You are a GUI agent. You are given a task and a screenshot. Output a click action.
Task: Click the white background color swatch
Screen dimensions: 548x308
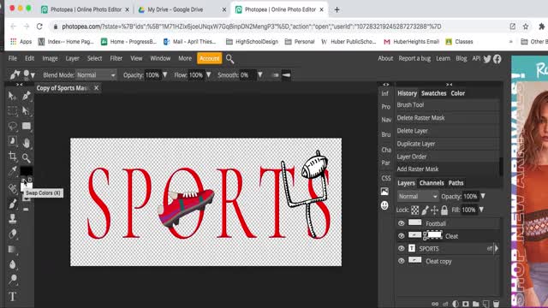click(27, 187)
